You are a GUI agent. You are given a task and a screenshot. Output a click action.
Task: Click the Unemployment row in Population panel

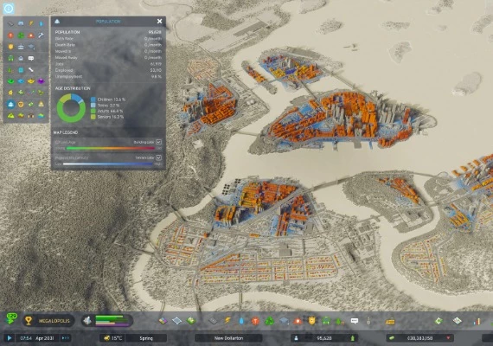[x=108, y=76]
